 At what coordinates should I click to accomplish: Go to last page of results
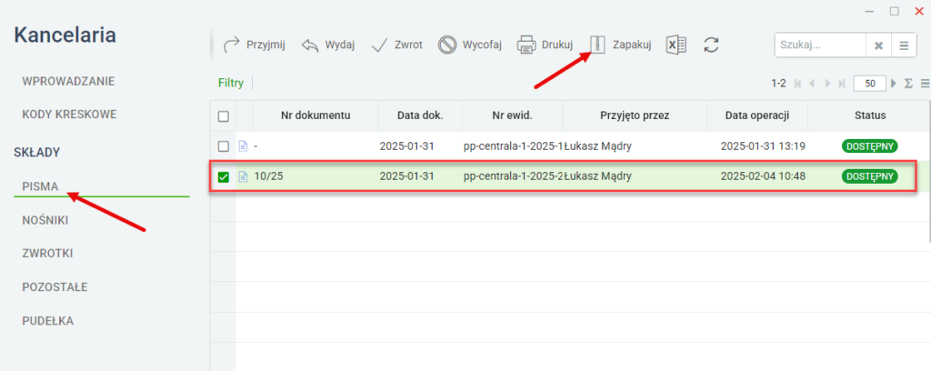[841, 84]
